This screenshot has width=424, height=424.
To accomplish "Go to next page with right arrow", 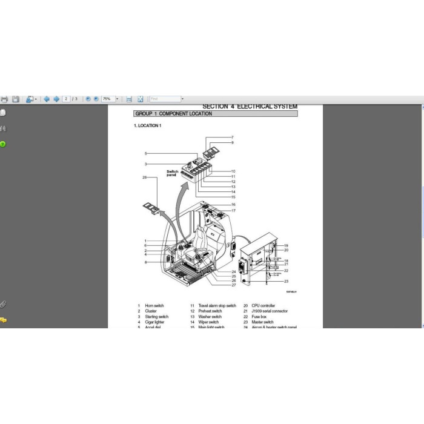I will point(56,99).
